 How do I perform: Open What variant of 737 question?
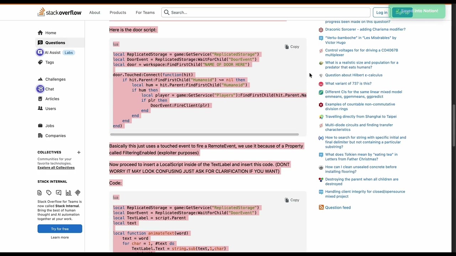click(x=348, y=84)
